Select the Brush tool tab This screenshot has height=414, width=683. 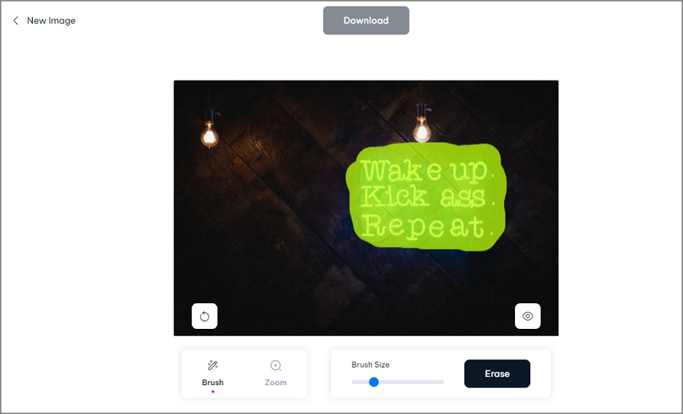click(x=213, y=374)
